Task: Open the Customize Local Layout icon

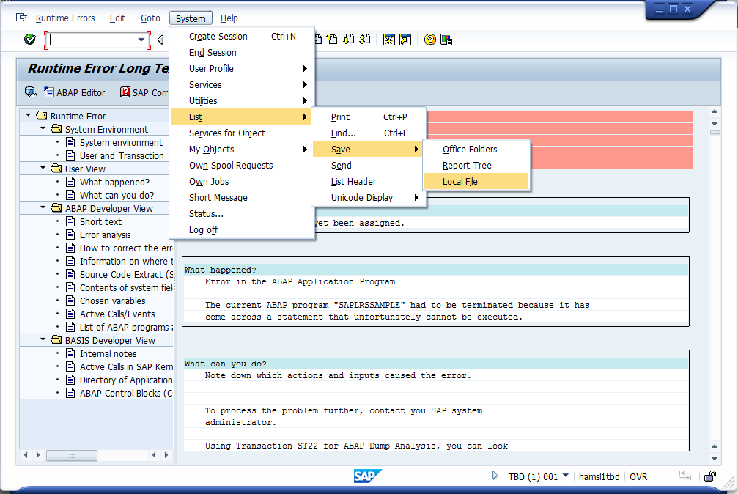Action: tap(446, 40)
